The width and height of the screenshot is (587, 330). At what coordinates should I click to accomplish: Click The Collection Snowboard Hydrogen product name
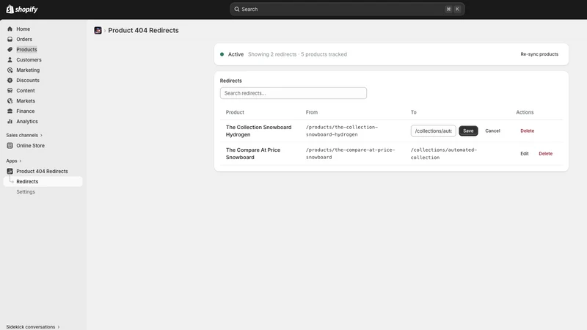(x=259, y=131)
